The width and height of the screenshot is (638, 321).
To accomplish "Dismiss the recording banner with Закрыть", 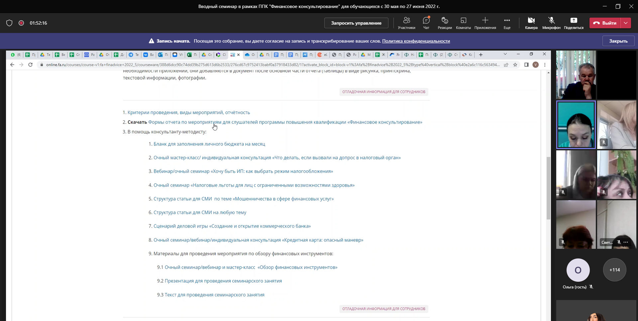I will click(618, 41).
